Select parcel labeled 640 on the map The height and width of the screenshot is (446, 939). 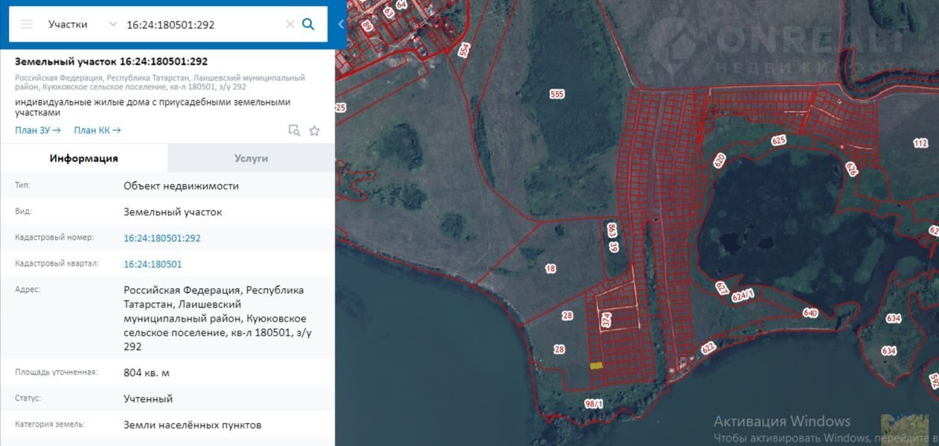point(810,313)
